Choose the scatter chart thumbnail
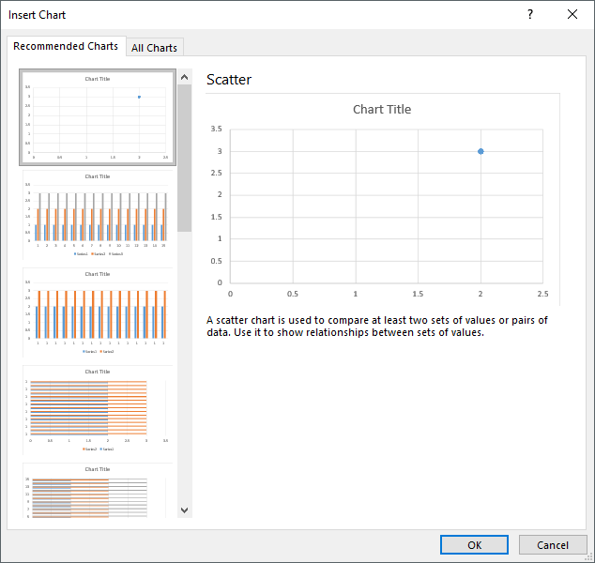This screenshot has width=595, height=563. 98,117
